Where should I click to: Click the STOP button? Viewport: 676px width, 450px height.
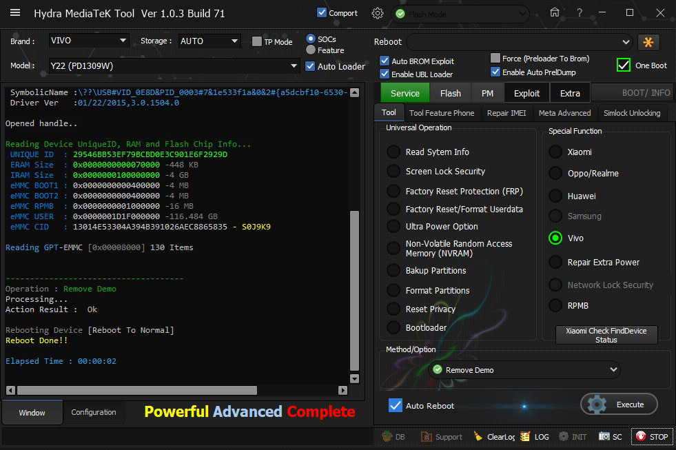pyautogui.click(x=652, y=437)
